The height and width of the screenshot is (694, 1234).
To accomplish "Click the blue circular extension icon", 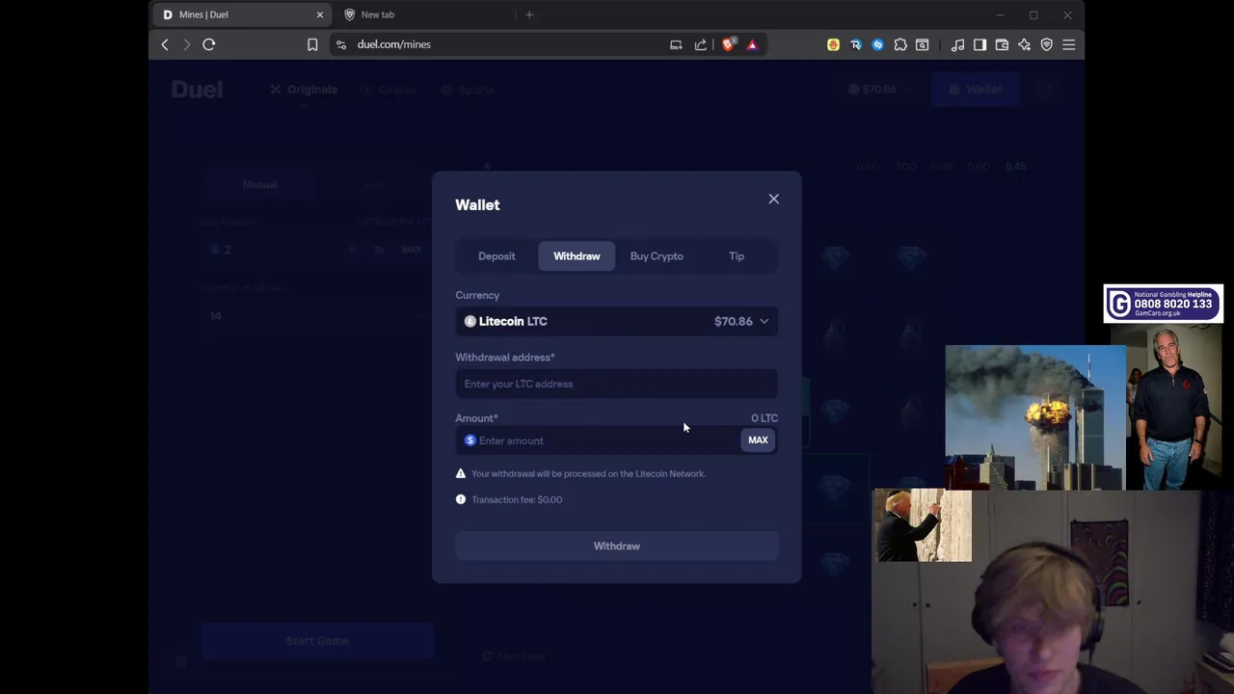I will [877, 44].
